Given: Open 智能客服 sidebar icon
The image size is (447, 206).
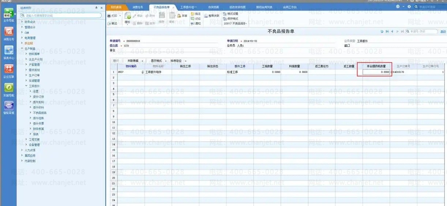Looking at the screenshot, I should tap(9, 108).
